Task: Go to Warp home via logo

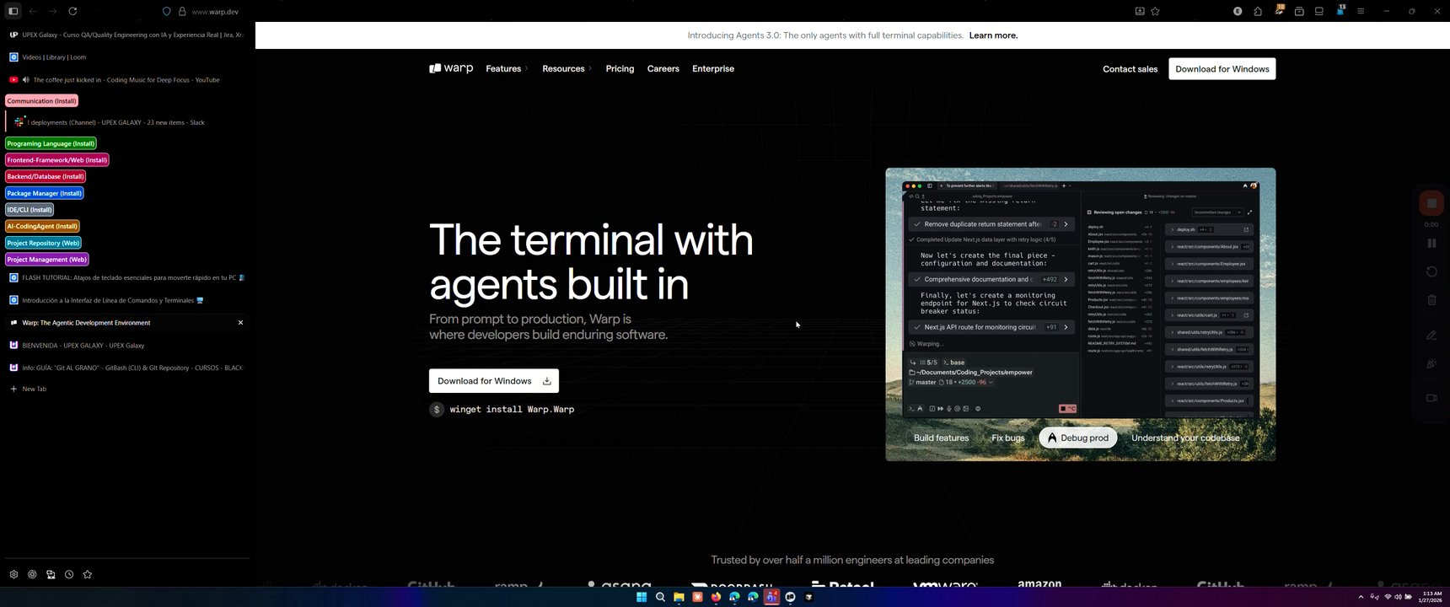Action: click(x=451, y=68)
